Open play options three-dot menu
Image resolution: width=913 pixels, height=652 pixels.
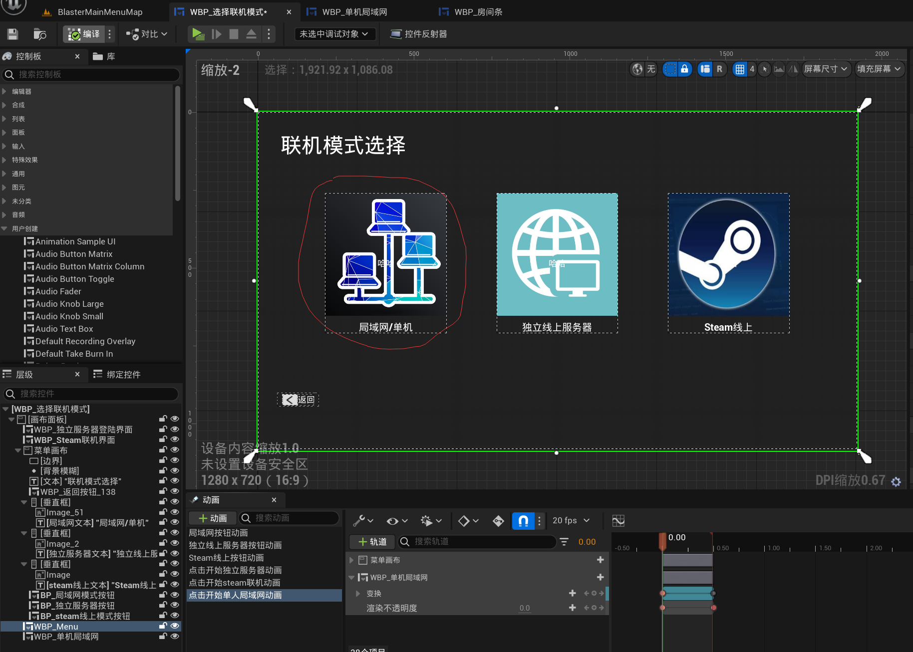269,34
